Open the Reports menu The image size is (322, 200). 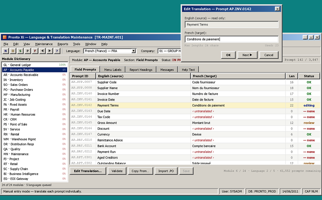pyautogui.click(x=63, y=44)
